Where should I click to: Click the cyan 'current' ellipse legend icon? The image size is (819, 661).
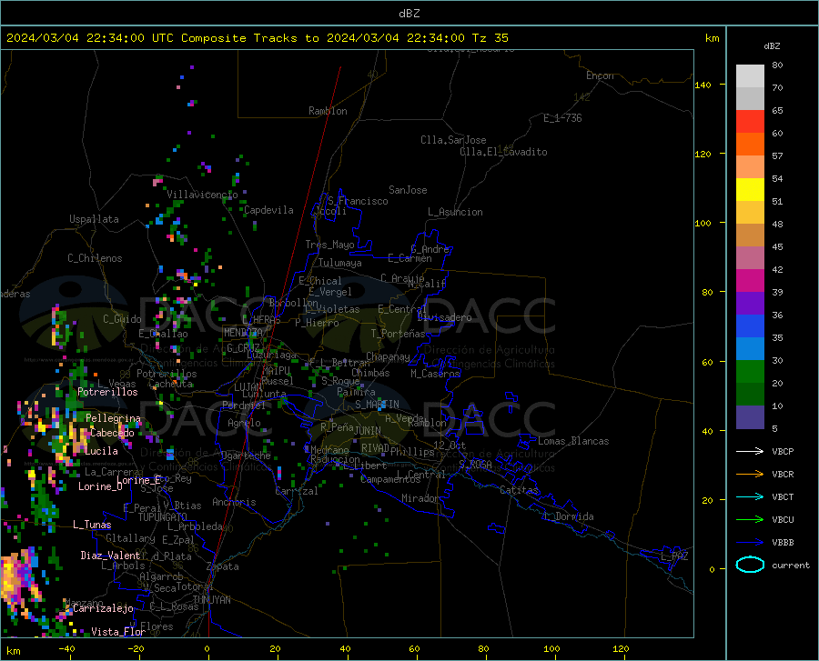point(750,565)
